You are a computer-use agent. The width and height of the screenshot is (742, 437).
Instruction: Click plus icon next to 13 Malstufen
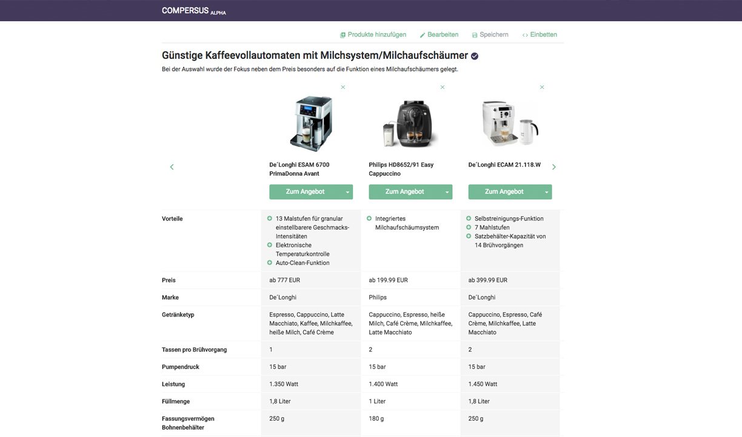pyautogui.click(x=270, y=218)
